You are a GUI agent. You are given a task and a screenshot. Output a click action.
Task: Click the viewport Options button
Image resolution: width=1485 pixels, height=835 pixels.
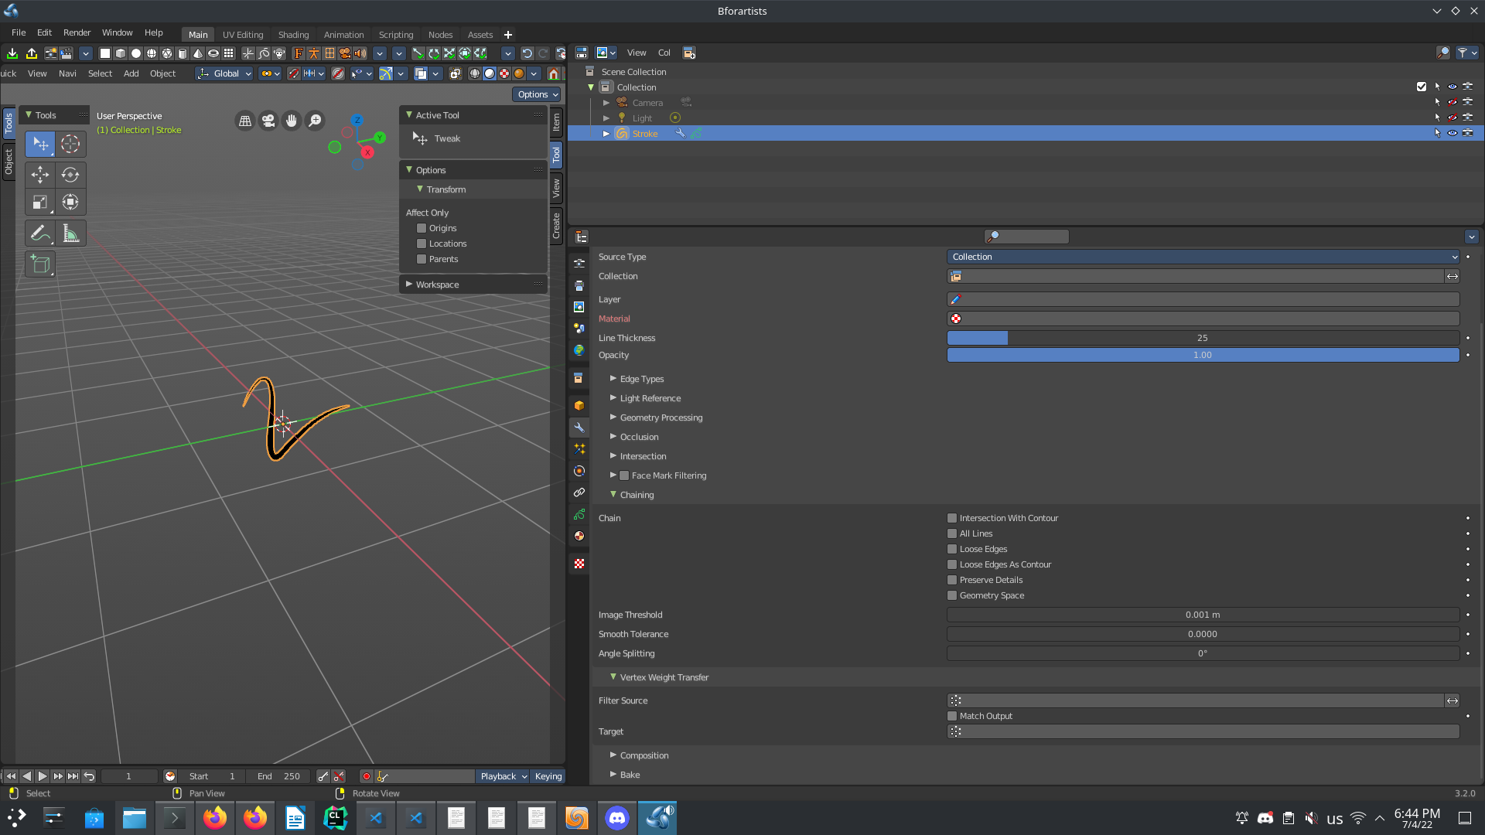click(x=538, y=94)
